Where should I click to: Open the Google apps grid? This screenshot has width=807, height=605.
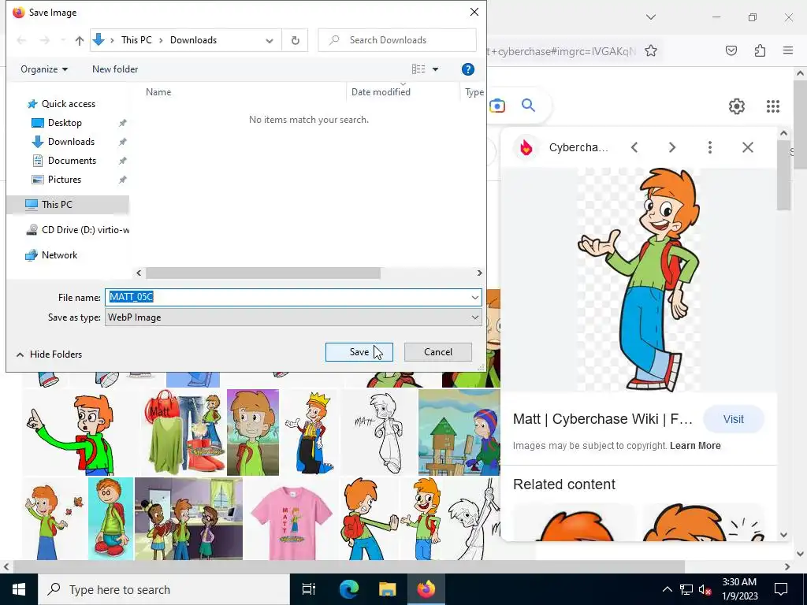(x=773, y=106)
